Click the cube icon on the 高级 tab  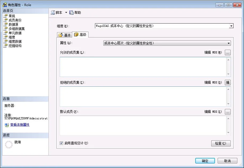(76, 35)
